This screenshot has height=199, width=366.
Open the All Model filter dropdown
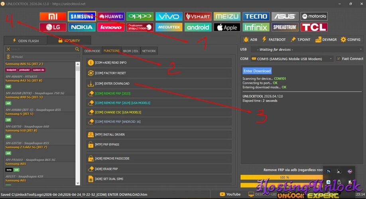[x=42, y=57]
